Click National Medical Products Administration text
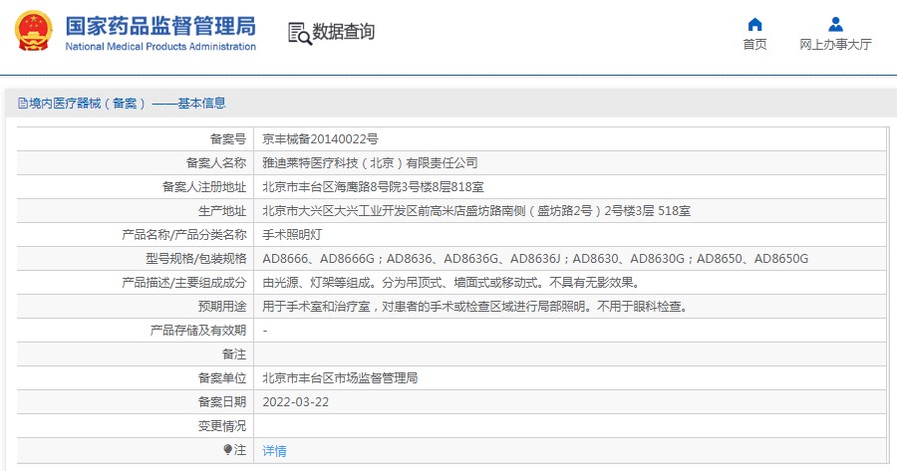The height and width of the screenshot is (471, 897). pyautogui.click(x=160, y=46)
